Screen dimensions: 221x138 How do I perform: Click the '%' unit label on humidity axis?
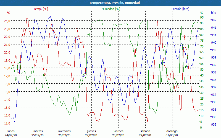click(202, 13)
